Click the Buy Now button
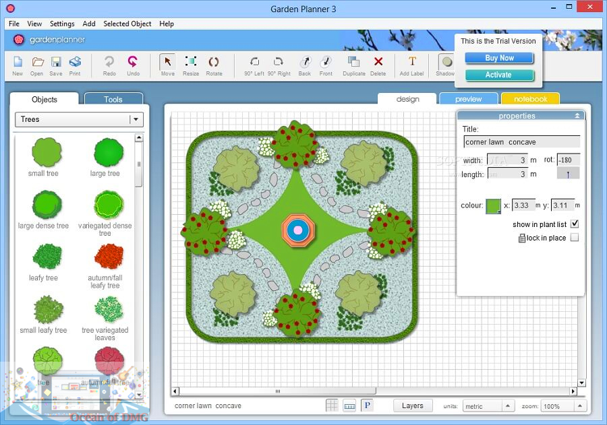The image size is (607, 425). point(498,58)
